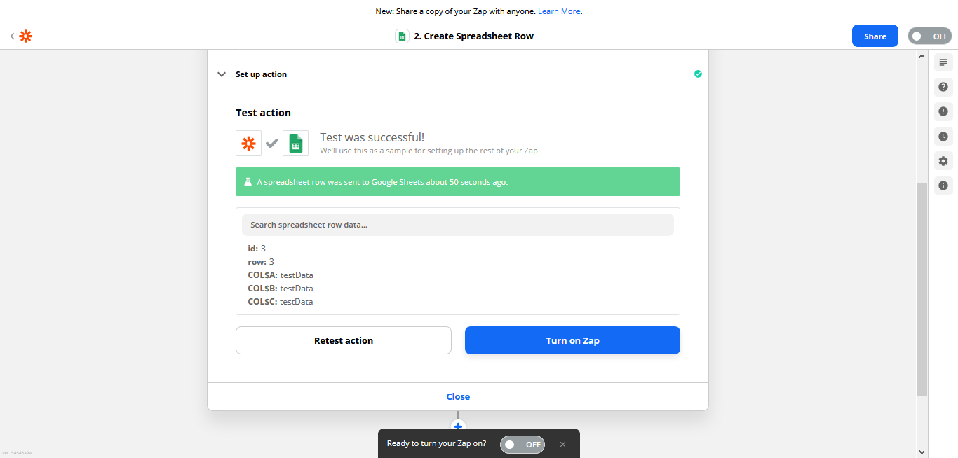Follow the Learn More link
958x458 pixels.
click(559, 11)
